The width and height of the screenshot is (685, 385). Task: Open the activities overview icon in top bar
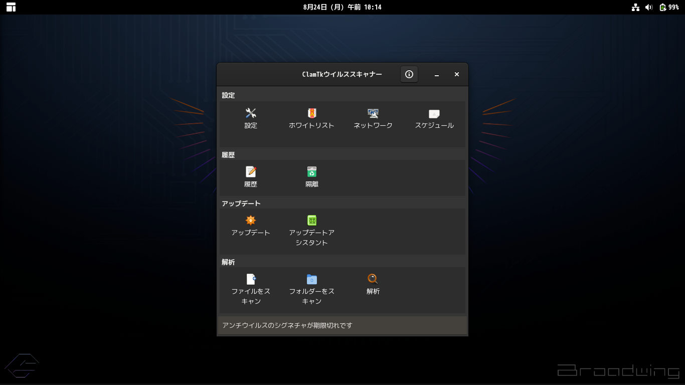(11, 7)
